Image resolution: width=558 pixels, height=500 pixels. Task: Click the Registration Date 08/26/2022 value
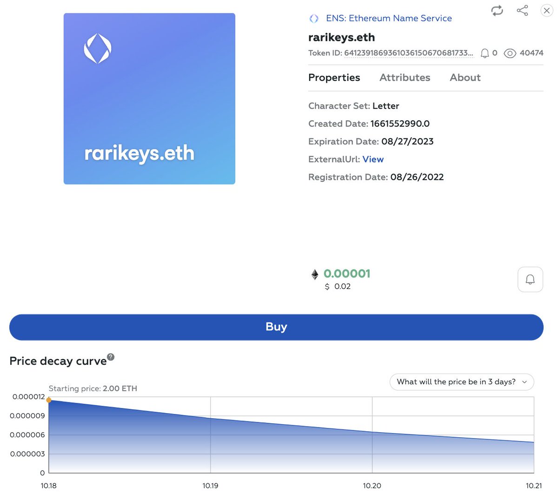[417, 177]
